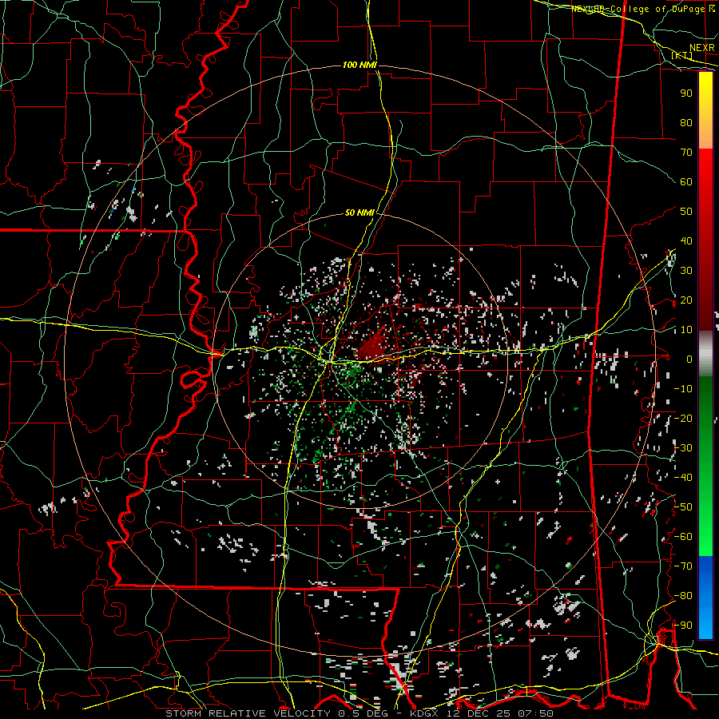Viewport: 719px width, 719px height.
Task: Click the -60 label on velocity scale
Action: [x=683, y=537]
